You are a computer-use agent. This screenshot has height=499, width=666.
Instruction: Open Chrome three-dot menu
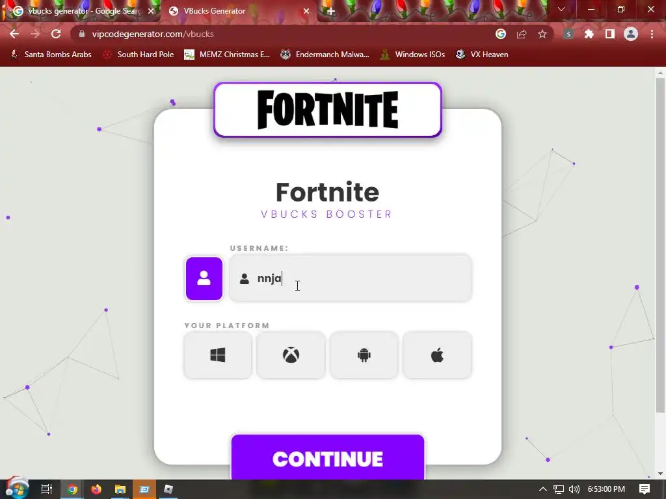[x=652, y=34]
